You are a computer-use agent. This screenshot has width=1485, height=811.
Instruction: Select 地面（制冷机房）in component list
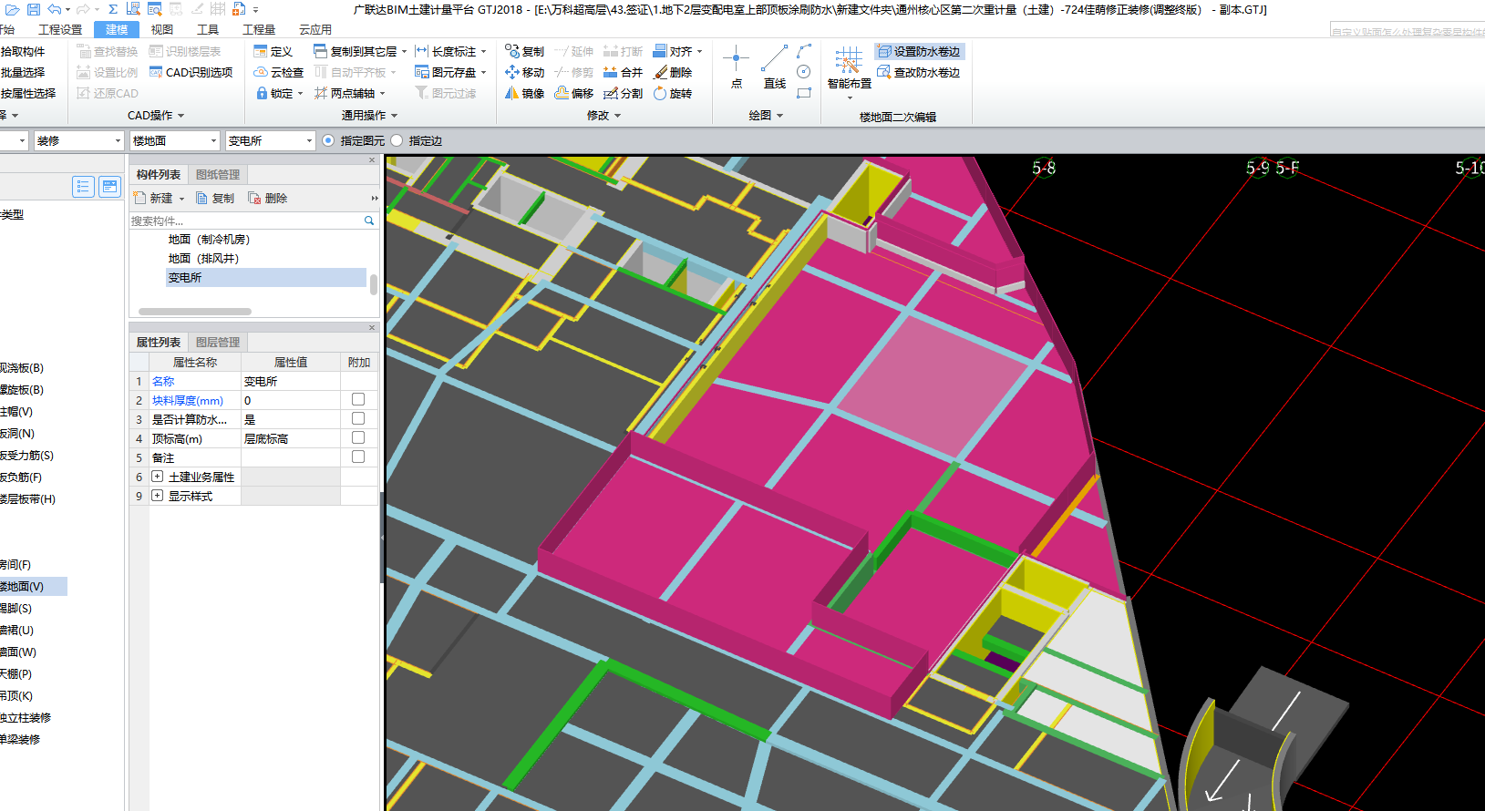pos(209,239)
